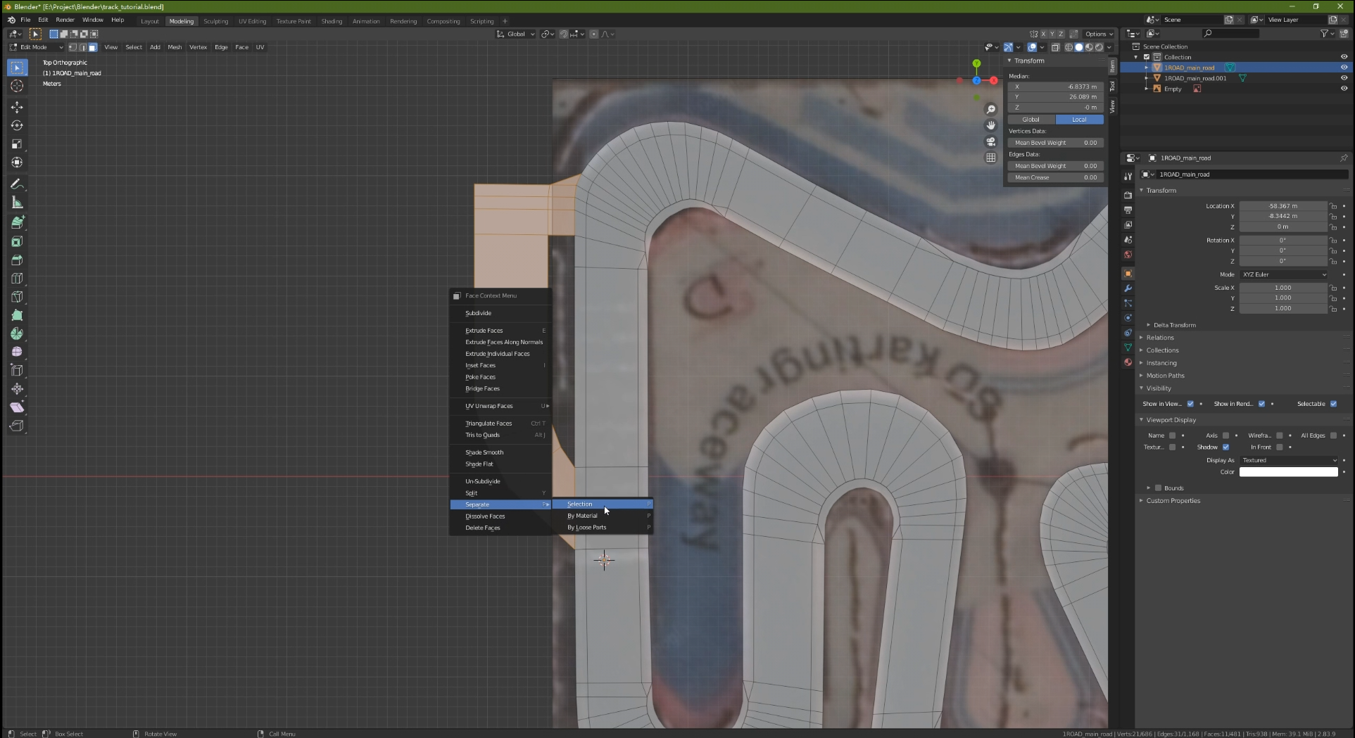
Task: Select the Move tool in left toolbar
Action: (x=17, y=107)
